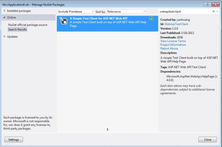Open the WebApiTestClient Id link
The image size is (222, 147).
176,24
